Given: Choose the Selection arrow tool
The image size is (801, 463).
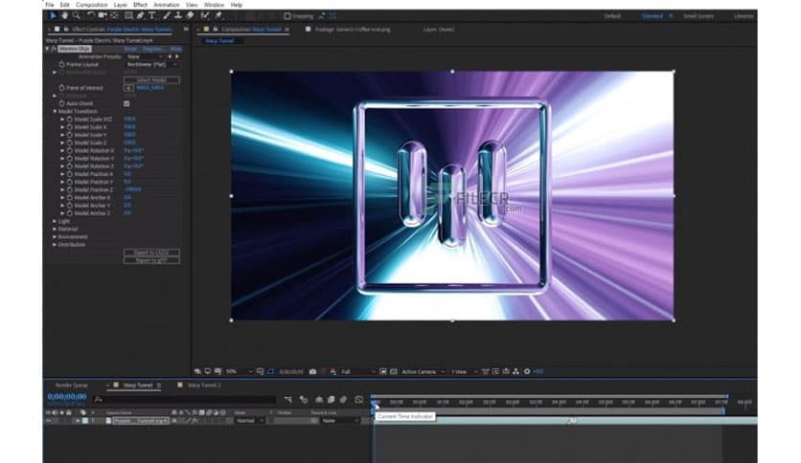Looking at the screenshot, I should (53, 15).
